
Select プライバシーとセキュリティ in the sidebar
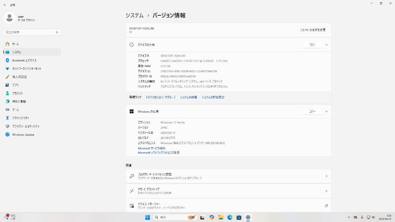click(x=8, y=126)
